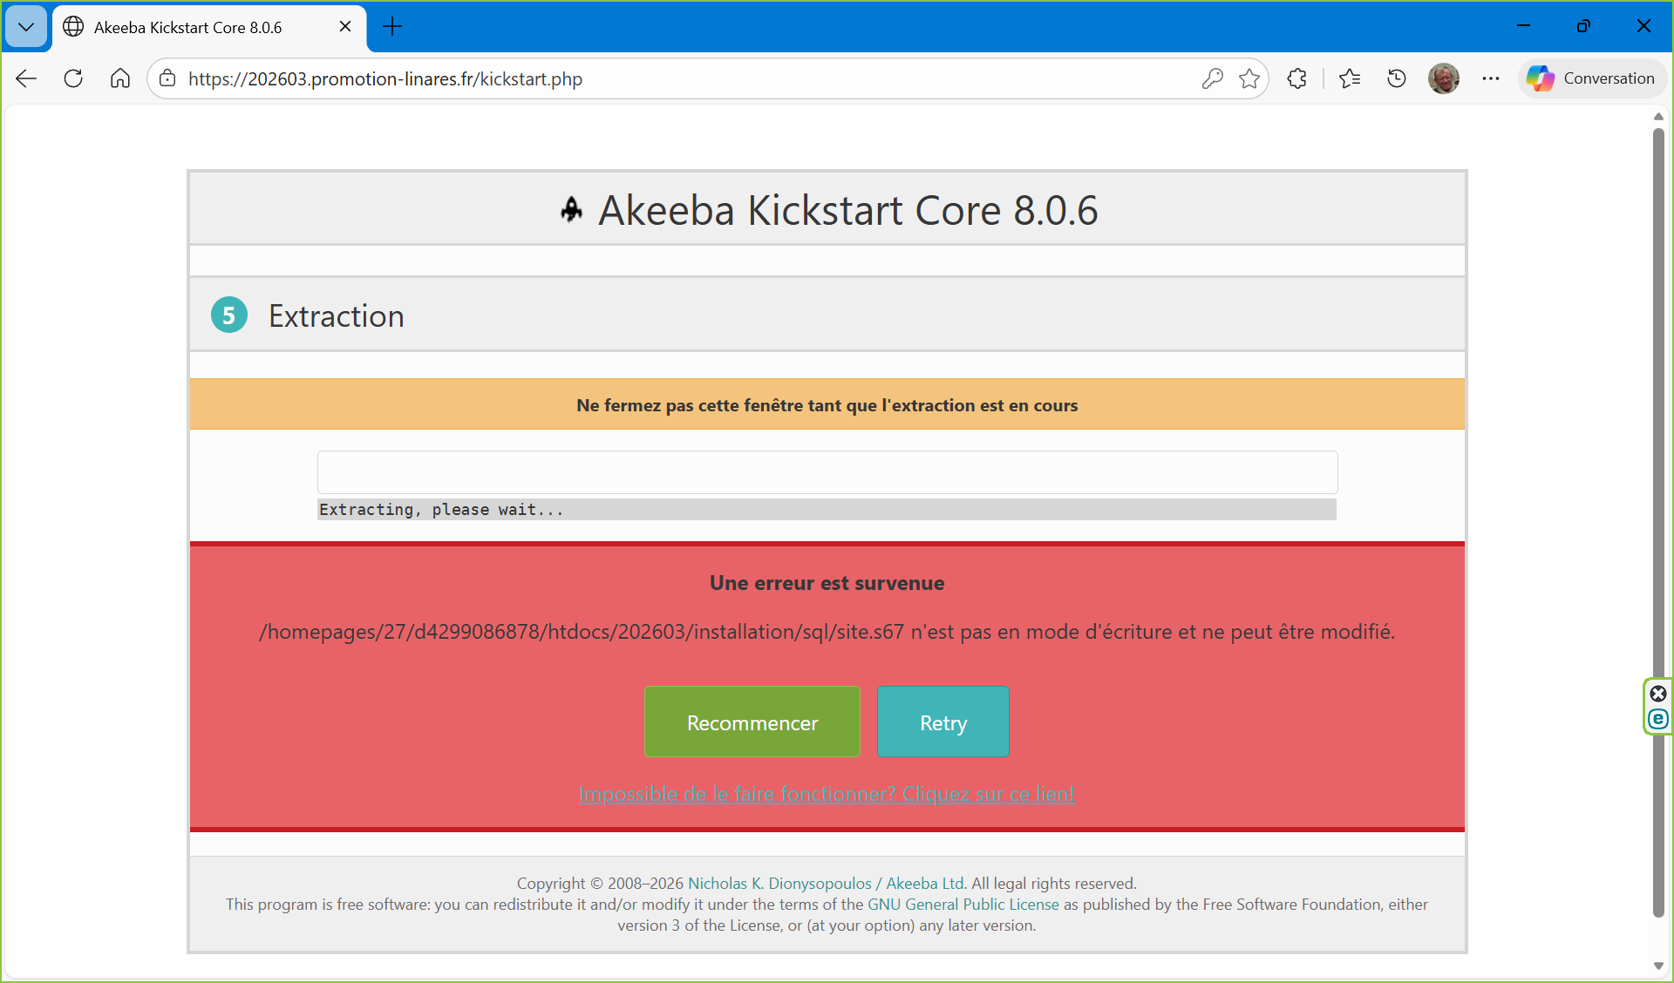Reload the page with the Refresh icon
This screenshot has width=1674, height=983.
(73, 78)
